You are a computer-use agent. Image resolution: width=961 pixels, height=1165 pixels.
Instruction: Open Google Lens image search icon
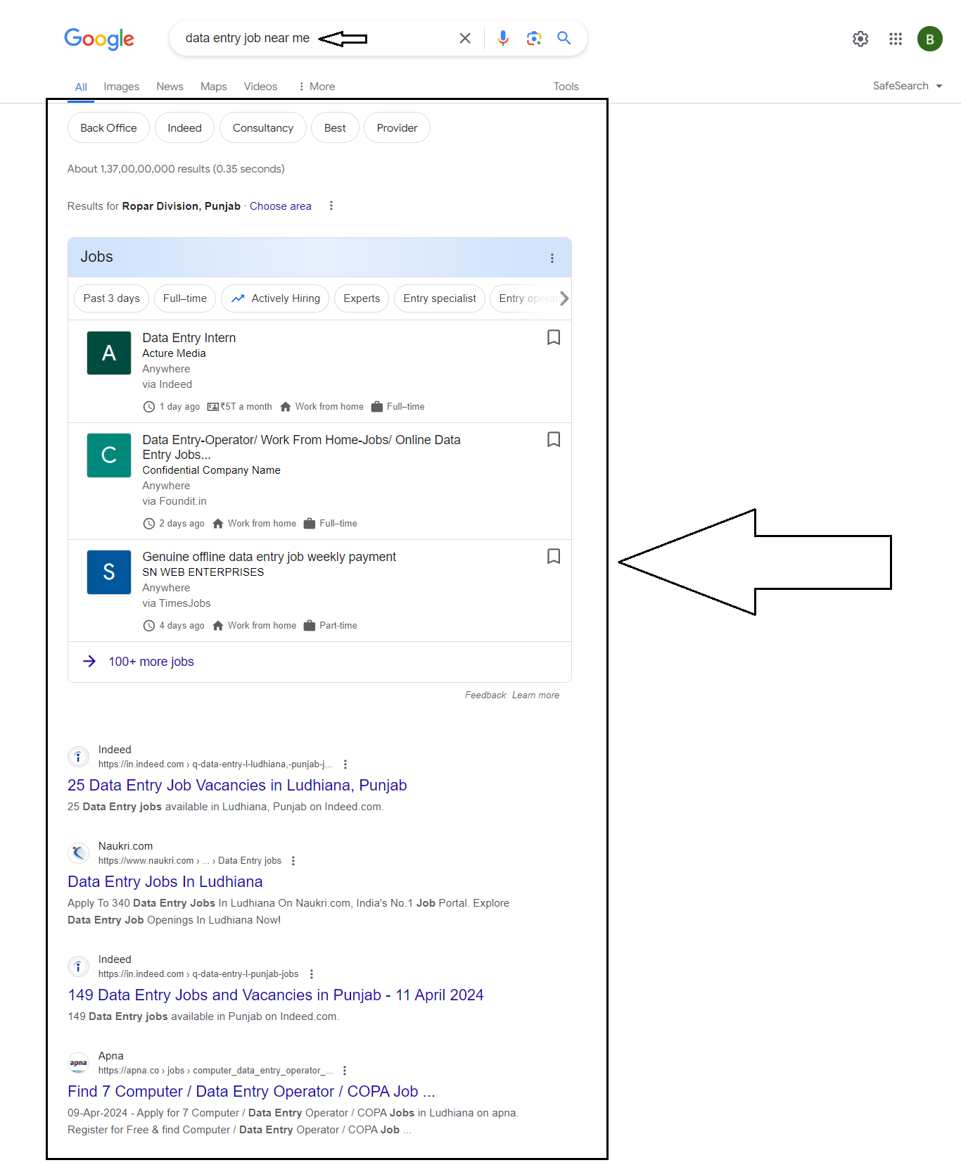(534, 38)
